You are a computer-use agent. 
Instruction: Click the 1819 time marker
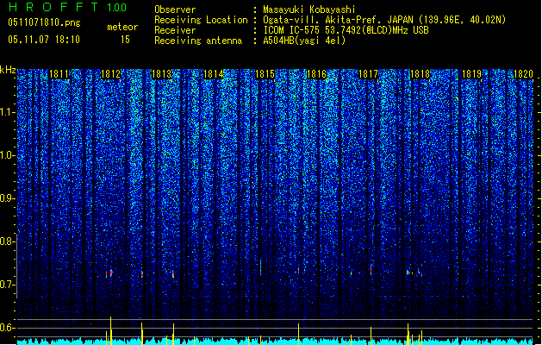[x=471, y=74]
